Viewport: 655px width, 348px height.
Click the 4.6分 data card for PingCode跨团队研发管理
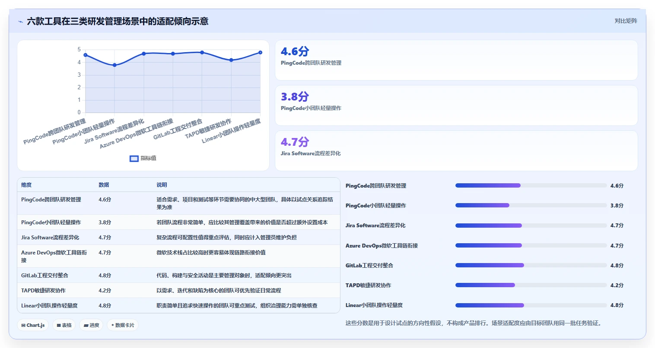(x=456, y=60)
